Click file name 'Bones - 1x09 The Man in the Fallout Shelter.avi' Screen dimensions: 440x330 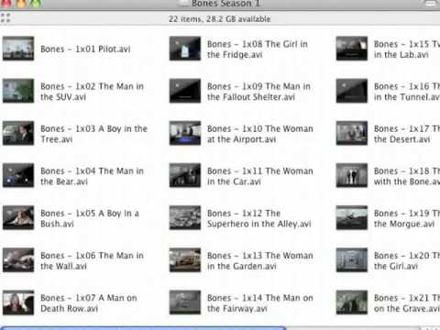click(x=258, y=92)
